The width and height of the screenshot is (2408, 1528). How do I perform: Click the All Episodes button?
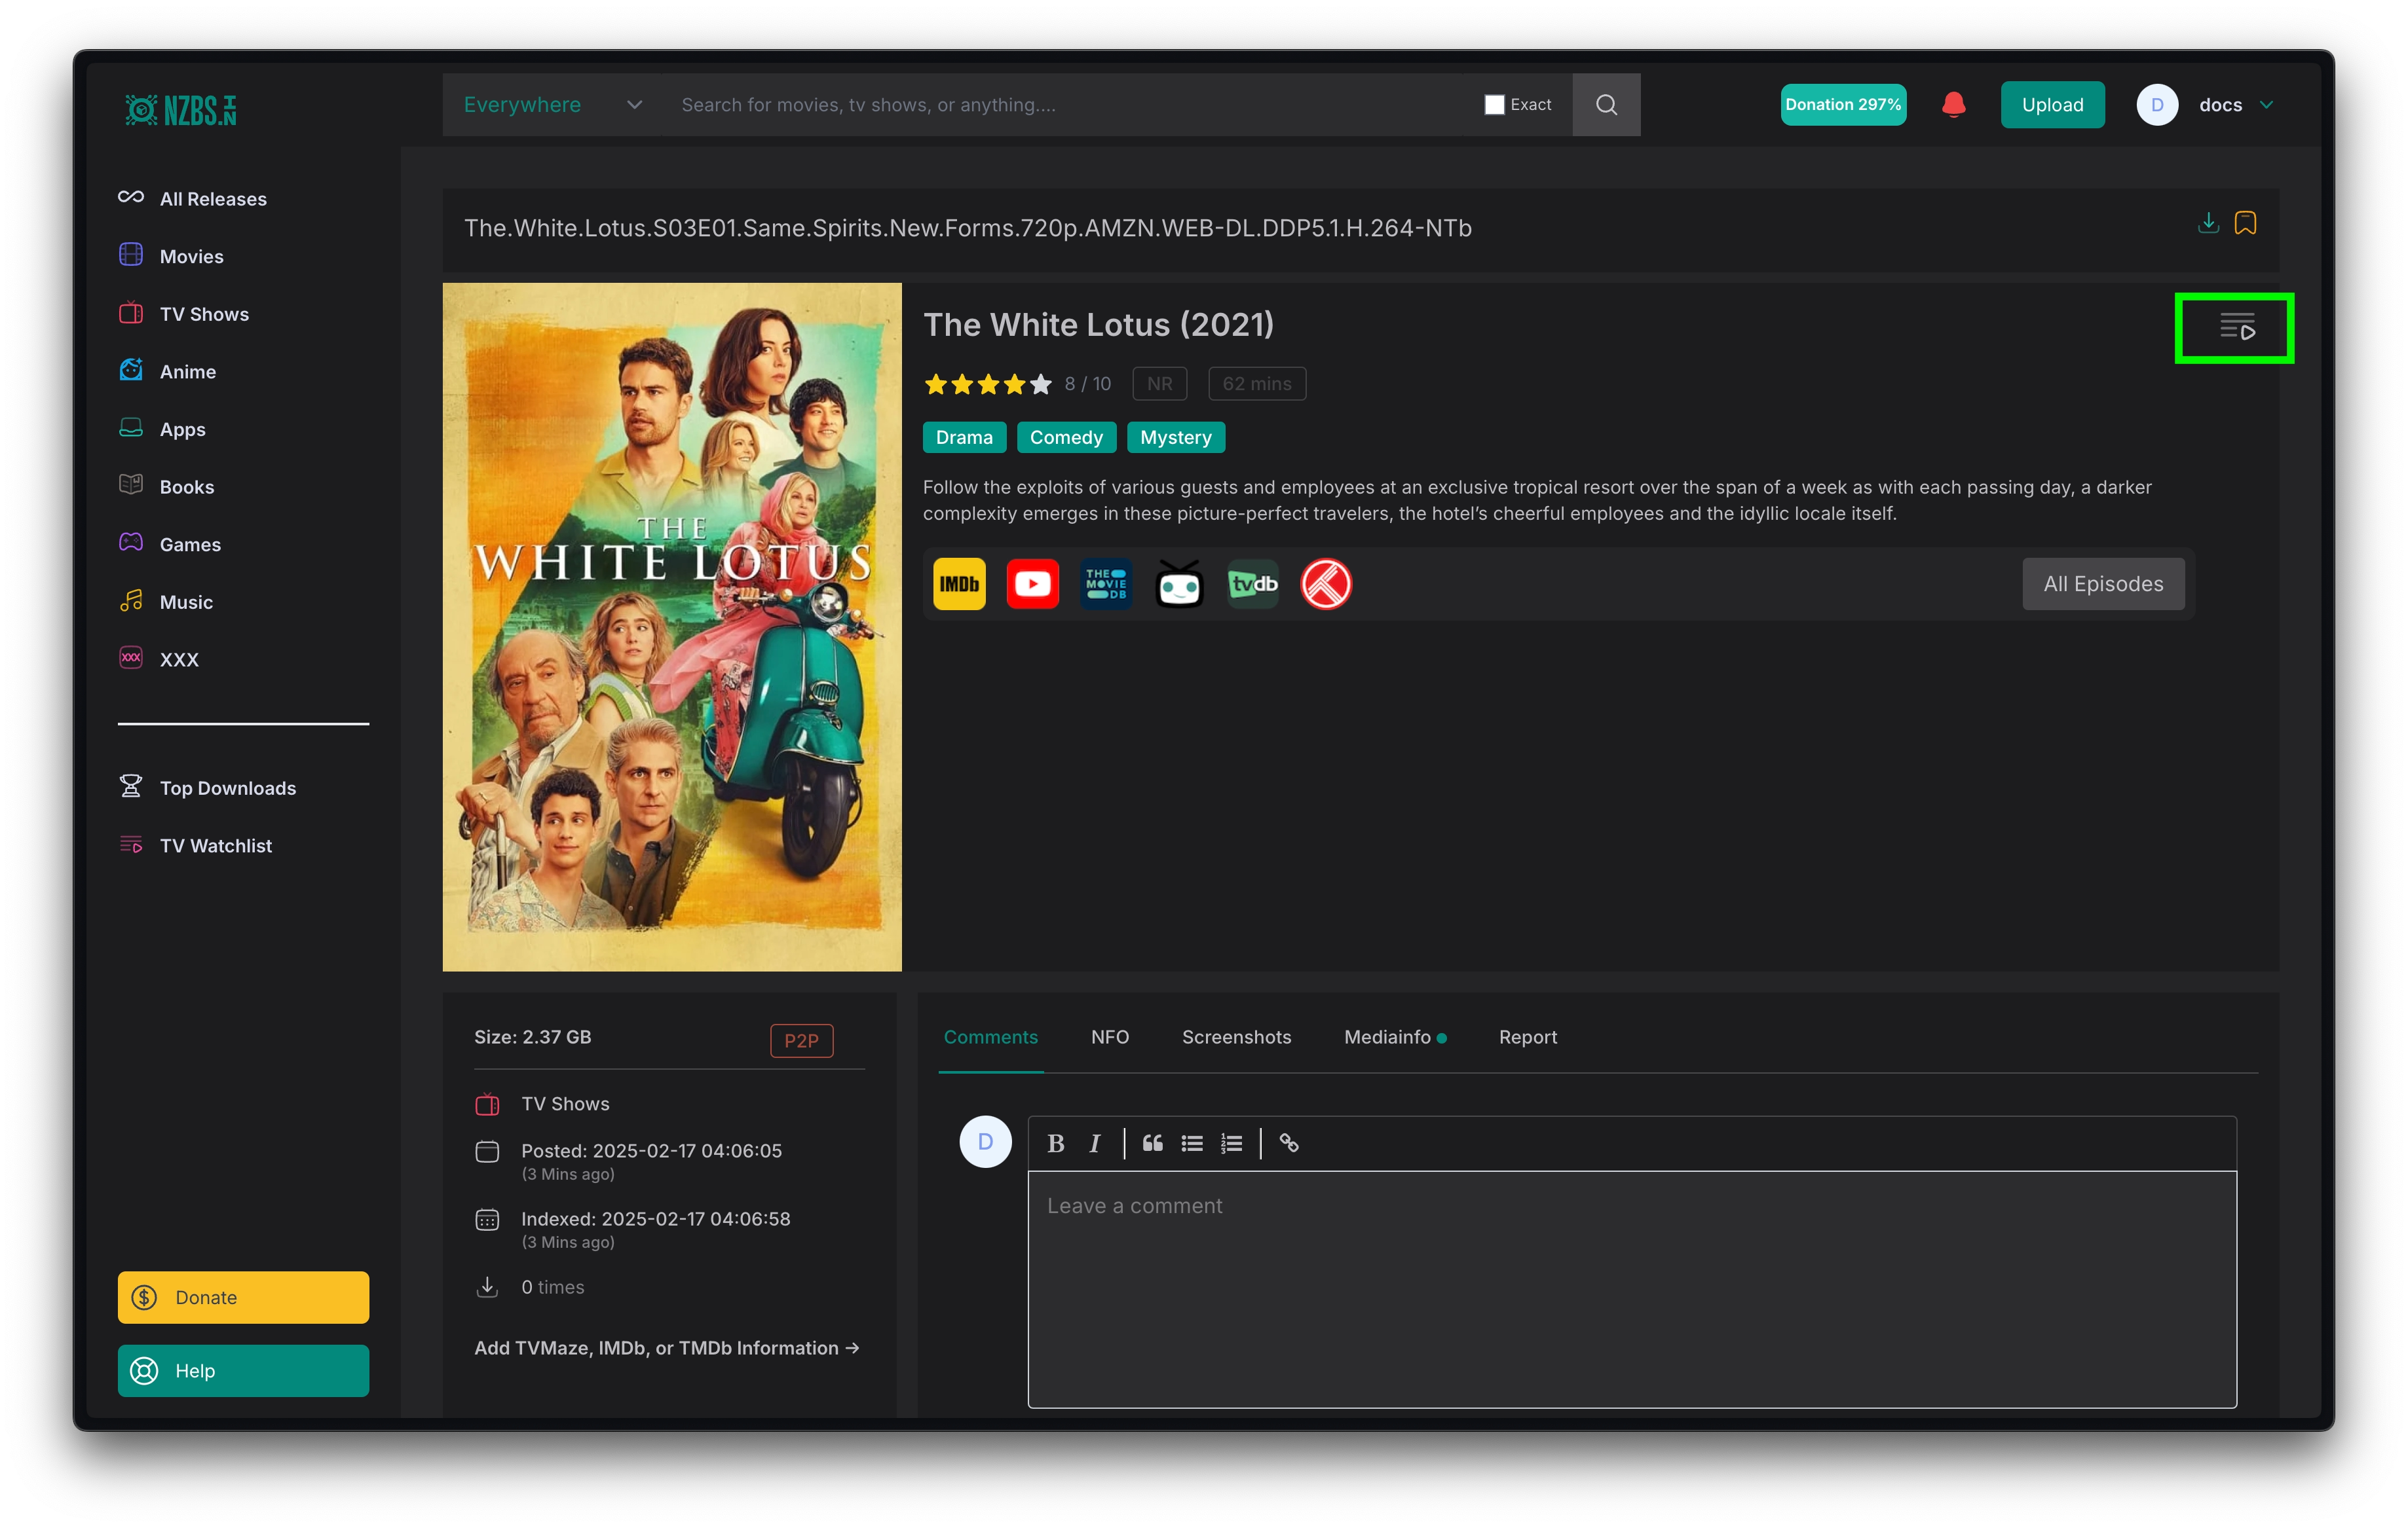click(x=2102, y=583)
